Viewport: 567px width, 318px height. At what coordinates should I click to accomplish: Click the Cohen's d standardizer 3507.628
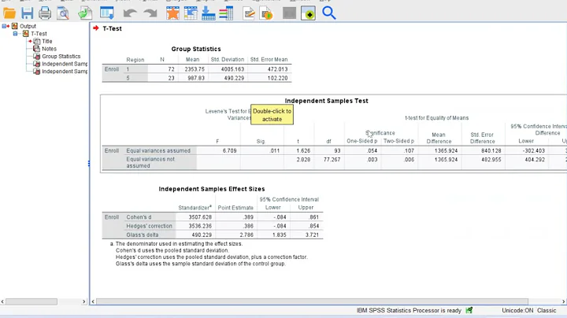point(200,217)
